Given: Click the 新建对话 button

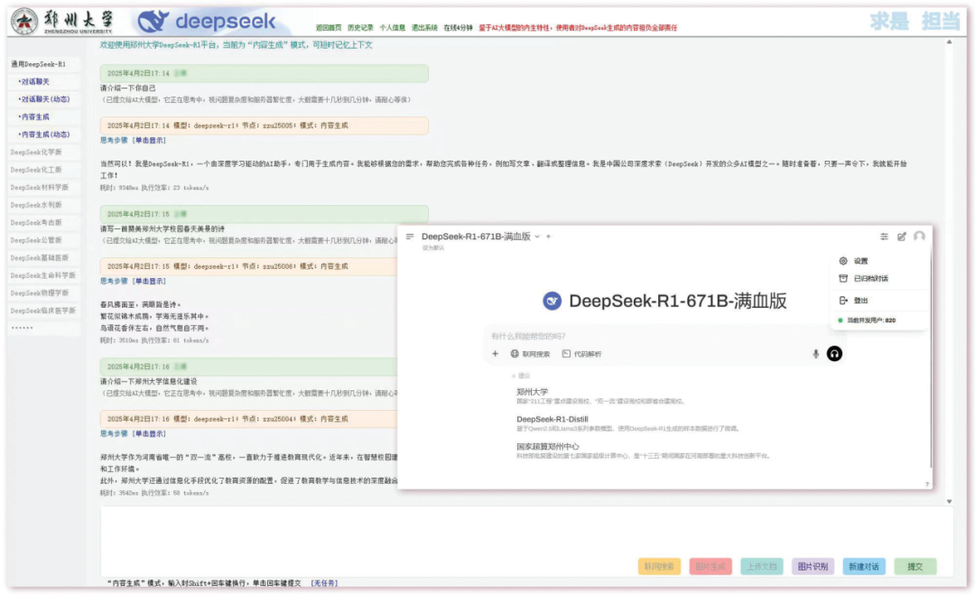Looking at the screenshot, I should (864, 566).
